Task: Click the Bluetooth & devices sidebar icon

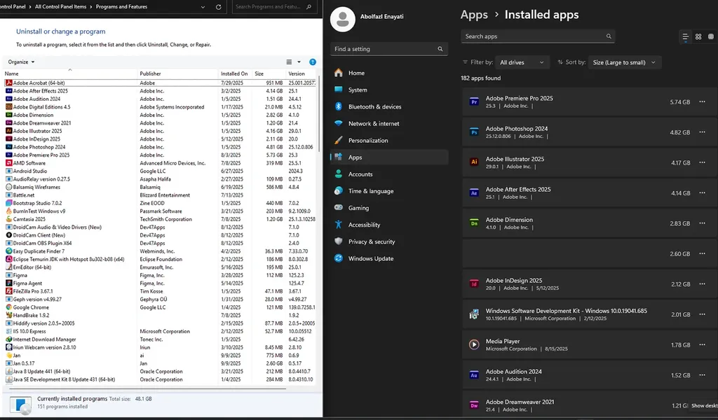Action: click(339, 106)
